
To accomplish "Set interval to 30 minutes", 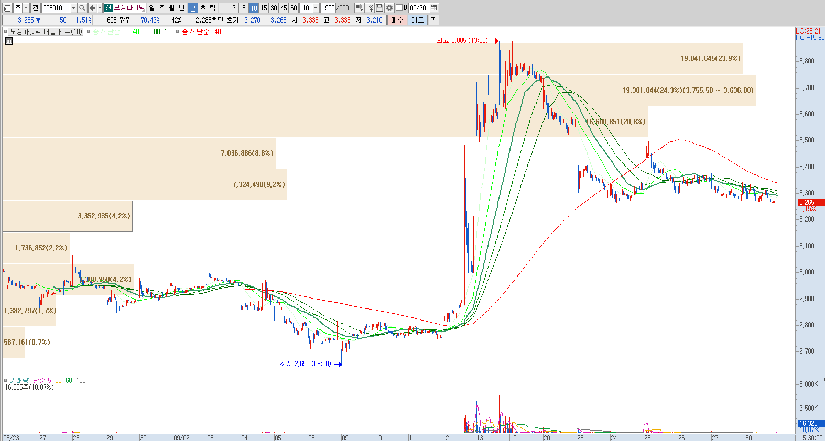I will coord(274,8).
